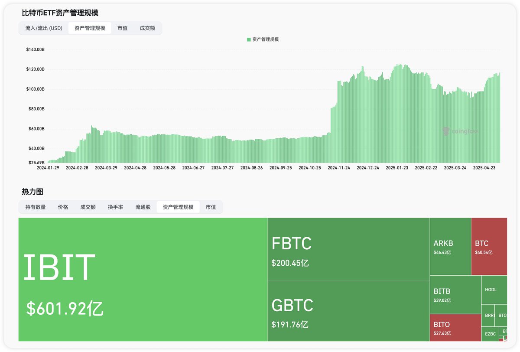The height and width of the screenshot is (352, 520).
Task: Click the 2024-03-29 date label
Action: tap(106, 167)
